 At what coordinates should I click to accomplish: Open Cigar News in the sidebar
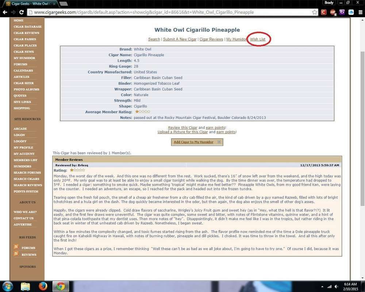click(23, 52)
